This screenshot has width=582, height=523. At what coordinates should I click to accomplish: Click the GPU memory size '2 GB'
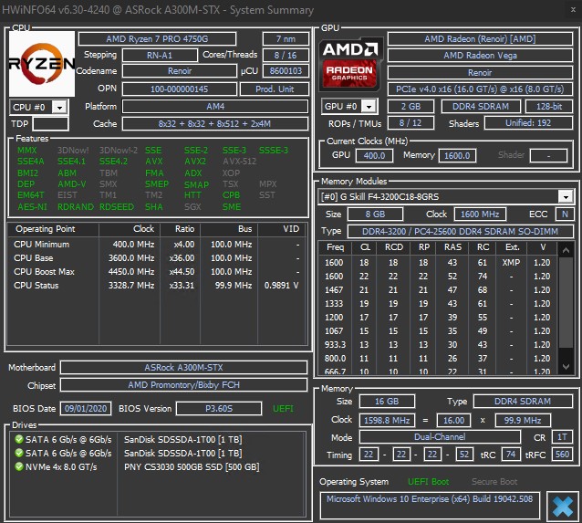coord(411,107)
